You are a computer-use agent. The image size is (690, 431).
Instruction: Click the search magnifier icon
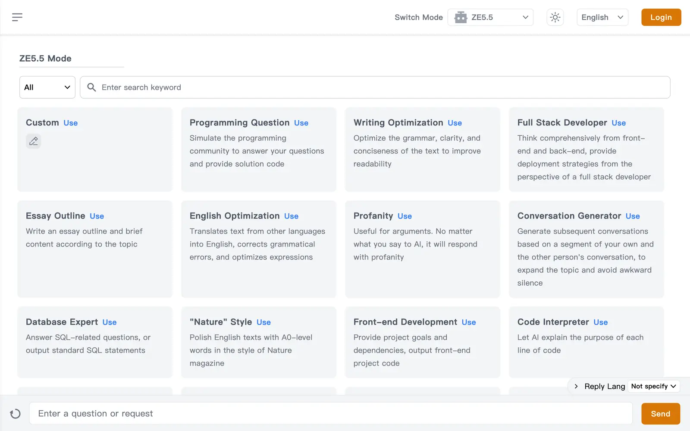point(91,87)
